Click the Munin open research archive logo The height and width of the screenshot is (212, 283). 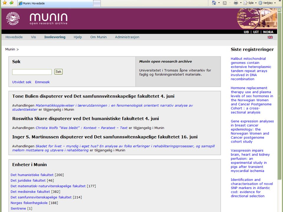[x=49, y=19]
